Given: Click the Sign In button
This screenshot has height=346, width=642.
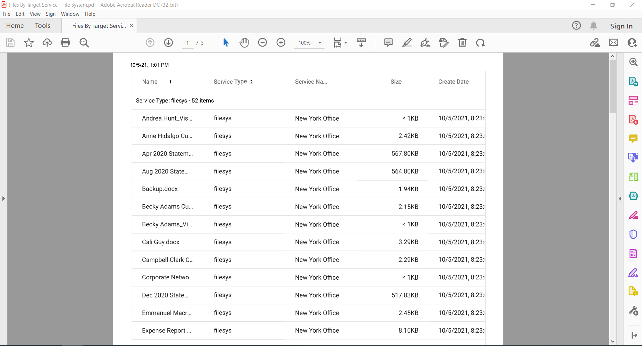Looking at the screenshot, I should tap(621, 26).
